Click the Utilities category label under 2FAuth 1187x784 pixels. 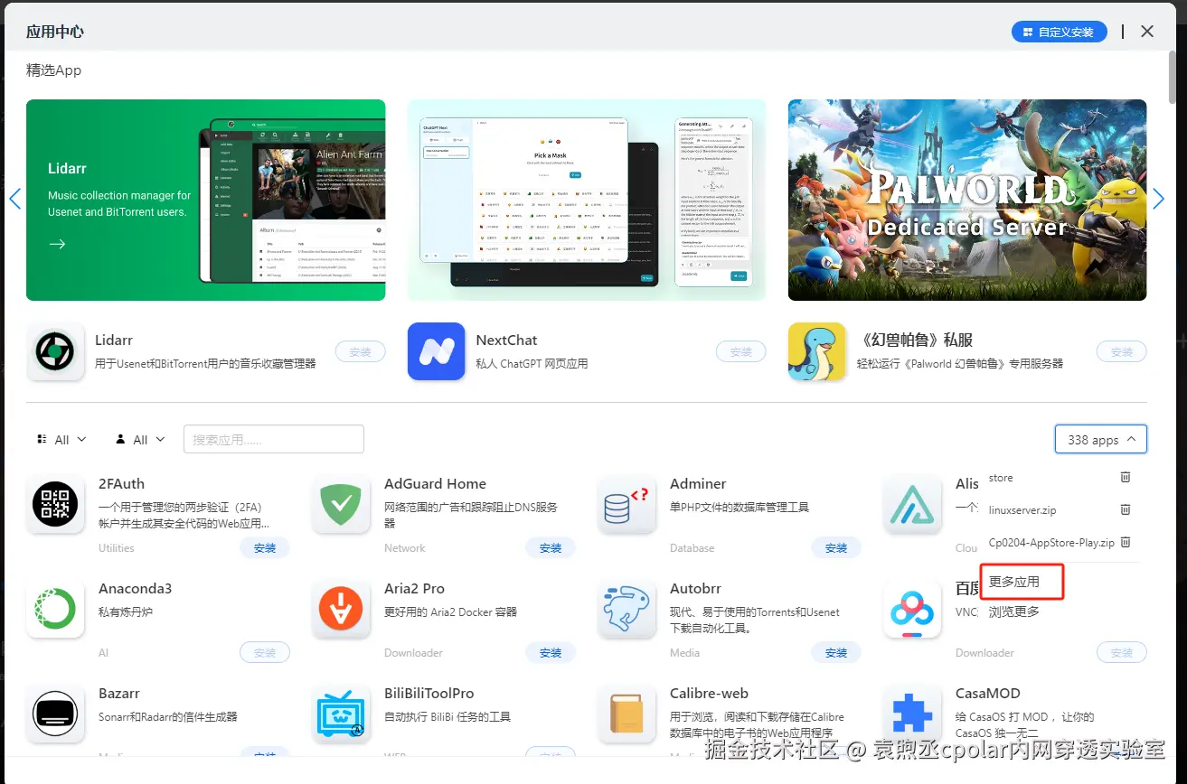[x=117, y=547]
